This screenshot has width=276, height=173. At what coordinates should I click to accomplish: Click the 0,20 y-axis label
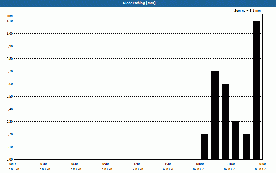[10, 134]
